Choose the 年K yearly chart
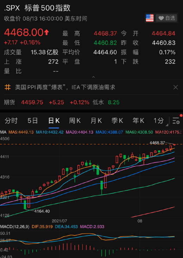This screenshot has width=183, height=258. tap(138, 121)
